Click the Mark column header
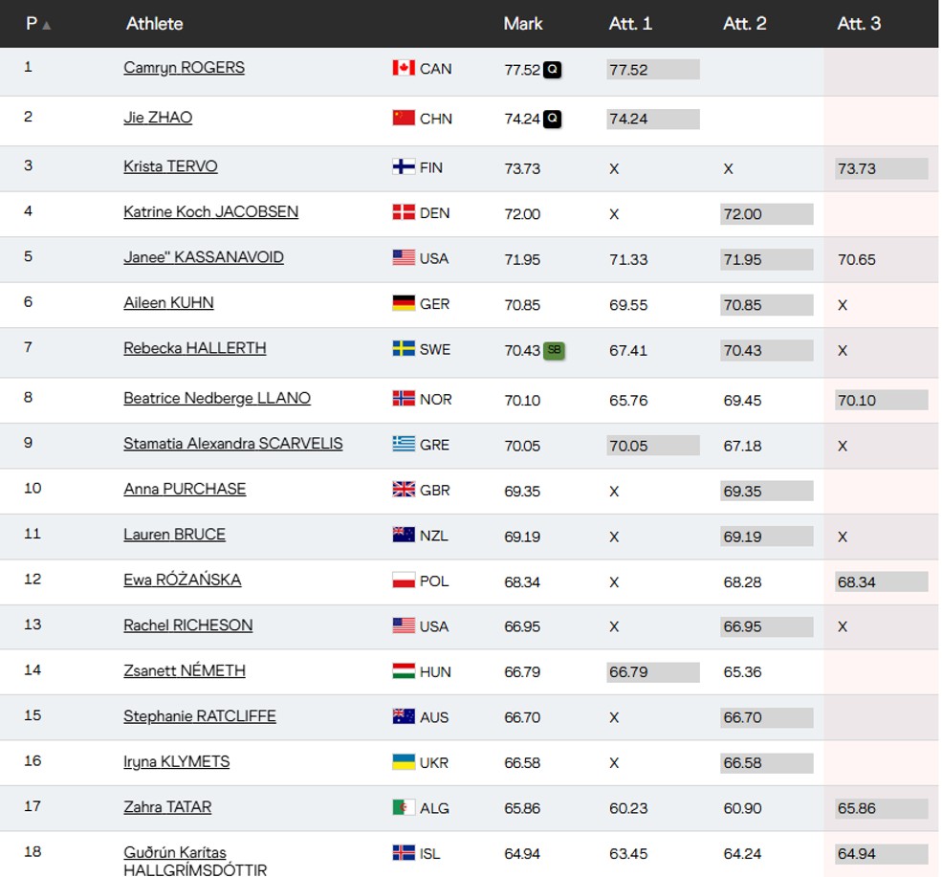The image size is (942, 877). tap(522, 24)
